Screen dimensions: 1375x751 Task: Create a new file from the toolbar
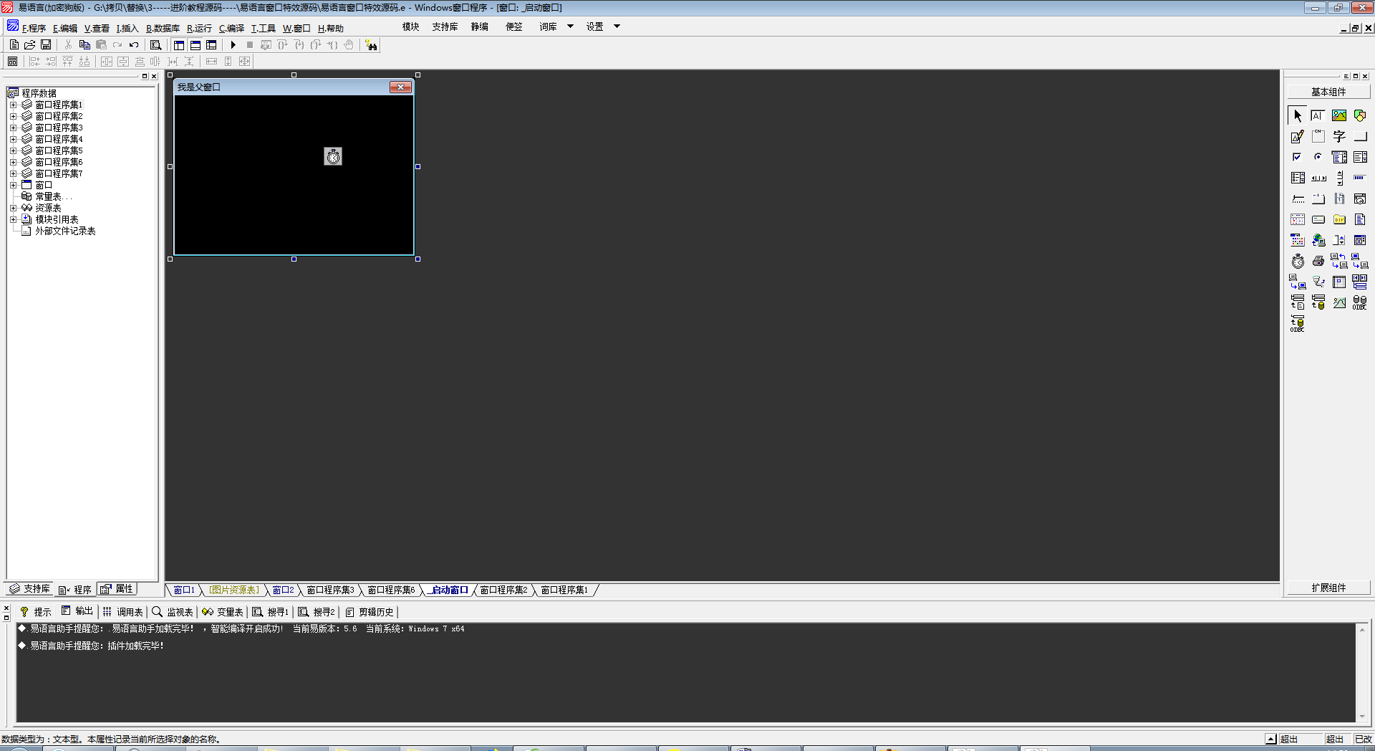tap(14, 44)
